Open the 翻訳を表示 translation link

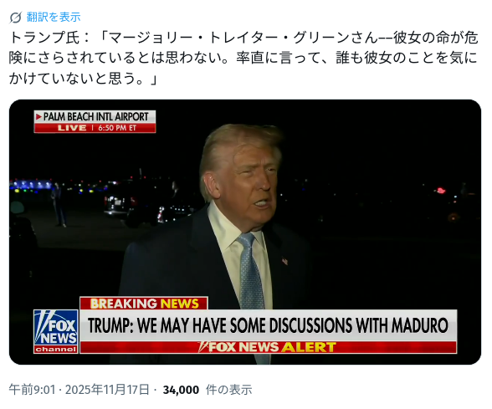54,17
